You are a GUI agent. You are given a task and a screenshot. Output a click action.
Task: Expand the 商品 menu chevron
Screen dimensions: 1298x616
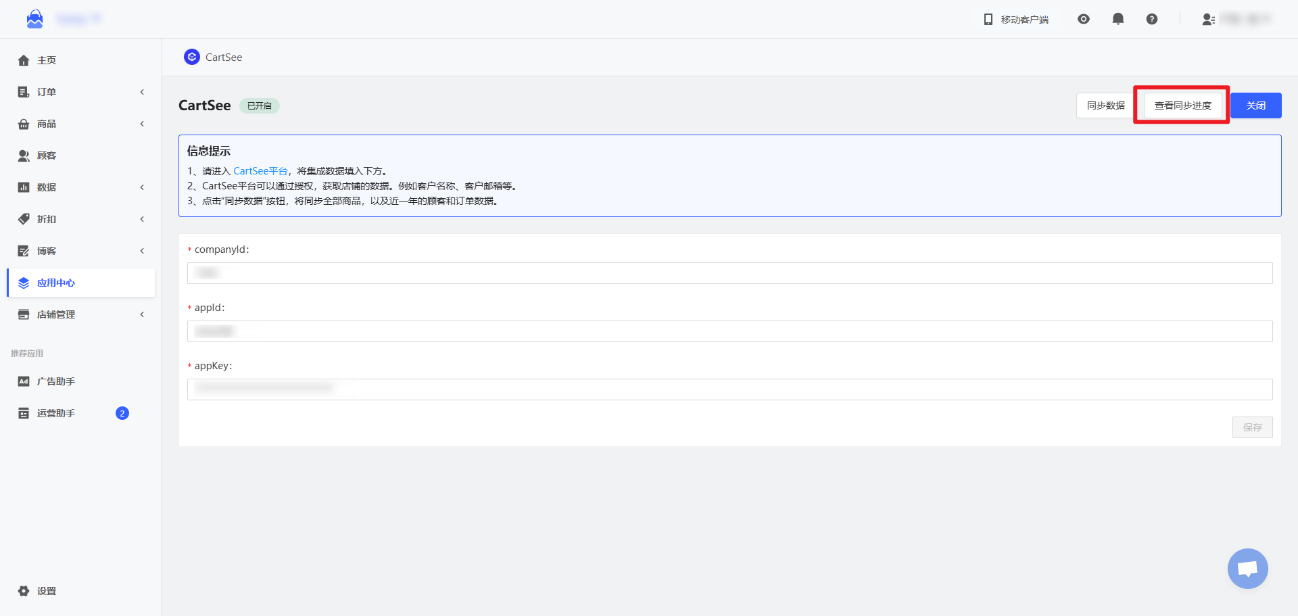coord(142,124)
